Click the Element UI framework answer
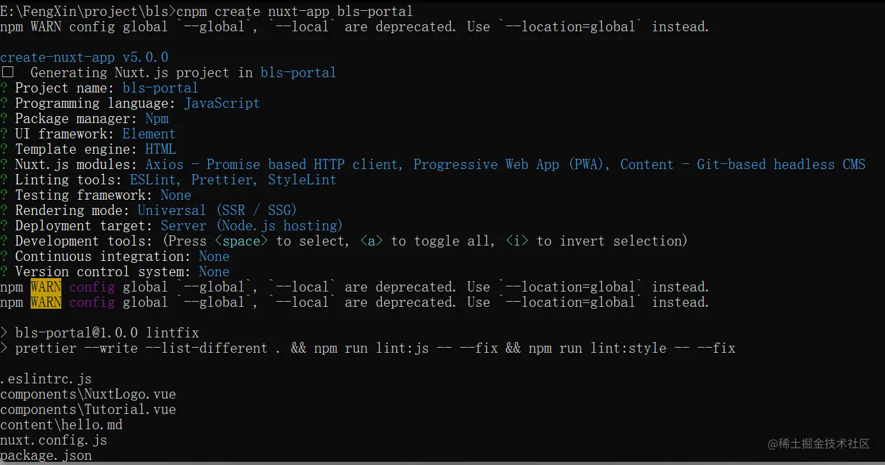 [x=149, y=134]
